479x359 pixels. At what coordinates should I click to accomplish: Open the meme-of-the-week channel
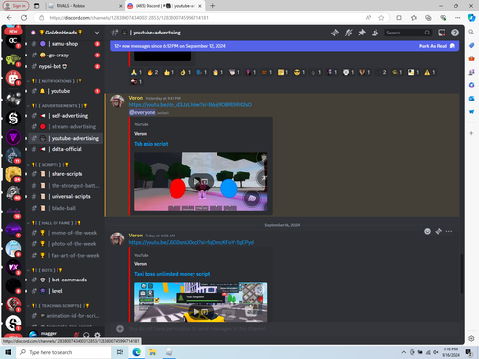point(65,233)
